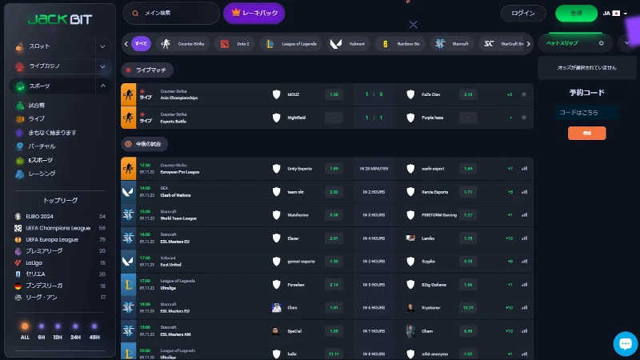The height and width of the screenshot is (360, 640).
Task: Select UEFA Champions League
Action: 59,228
